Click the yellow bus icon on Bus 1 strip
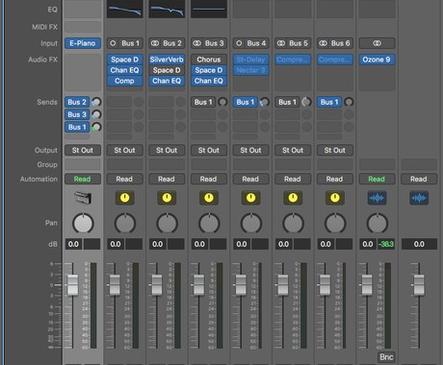The image size is (443, 365). click(125, 198)
